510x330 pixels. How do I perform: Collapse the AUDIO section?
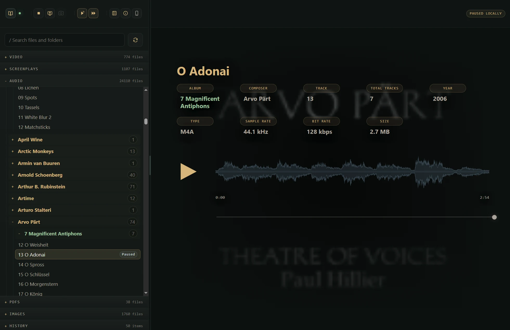74,81
